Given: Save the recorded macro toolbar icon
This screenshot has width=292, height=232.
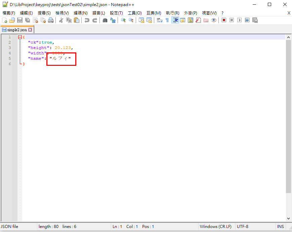Looking at the screenshot, I should pyautogui.click(x=255, y=20).
